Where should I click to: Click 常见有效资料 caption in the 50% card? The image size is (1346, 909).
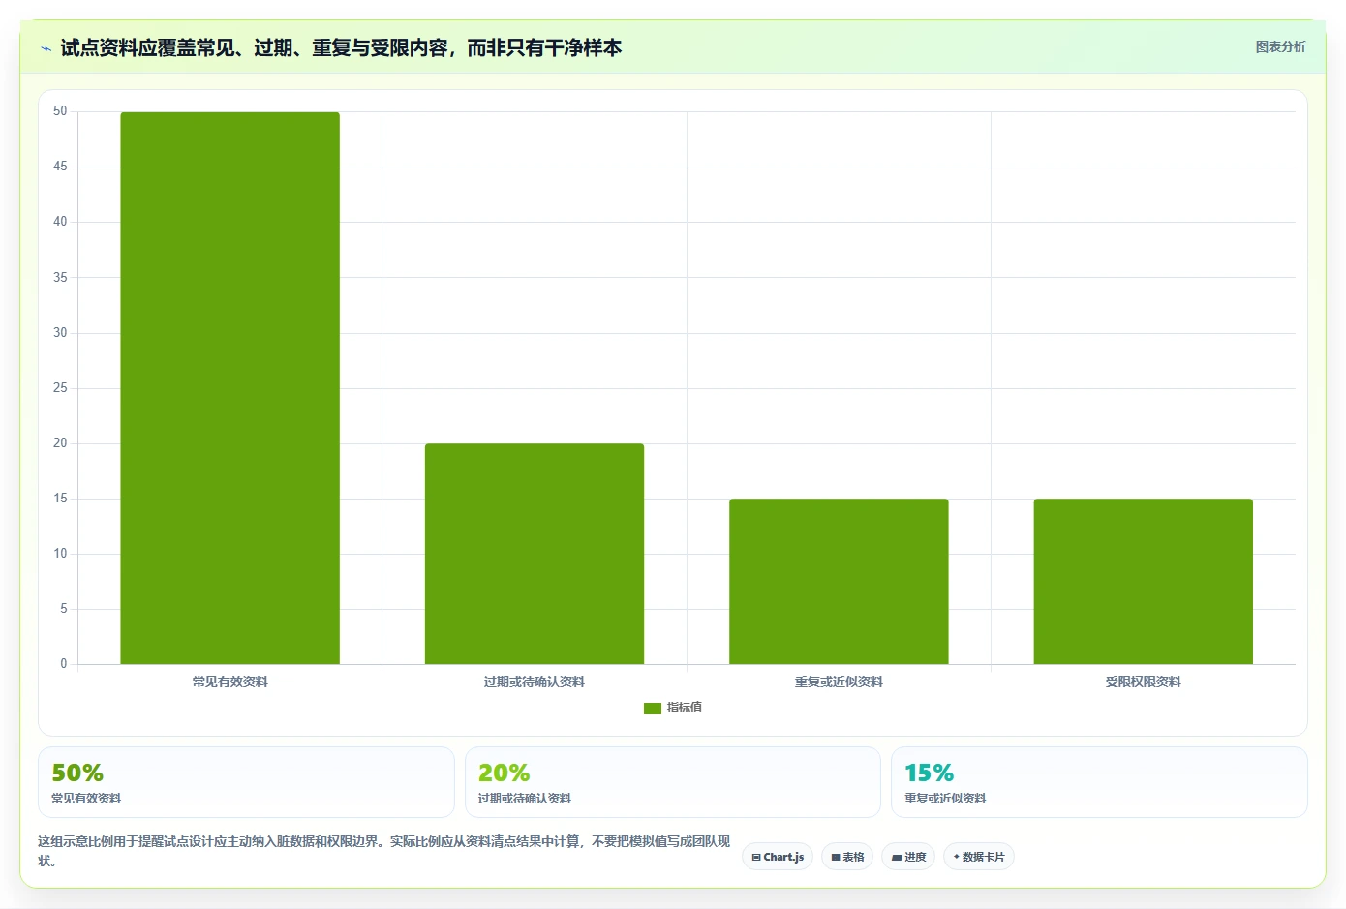tap(86, 799)
